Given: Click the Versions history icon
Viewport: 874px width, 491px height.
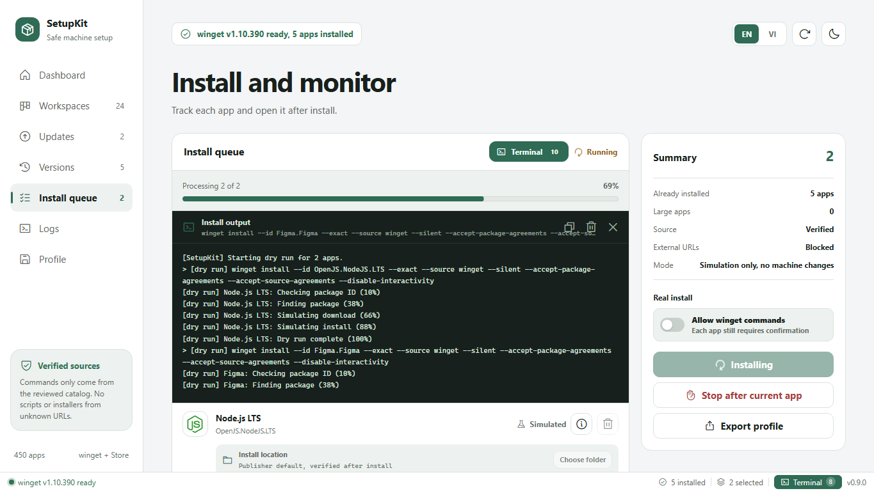Looking at the screenshot, I should 25,168.
